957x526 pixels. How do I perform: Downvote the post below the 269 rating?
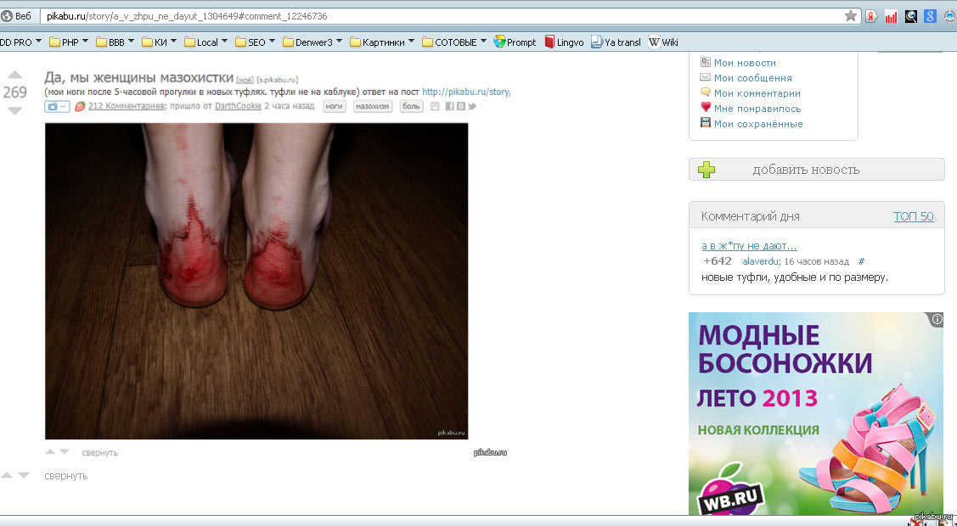15,111
